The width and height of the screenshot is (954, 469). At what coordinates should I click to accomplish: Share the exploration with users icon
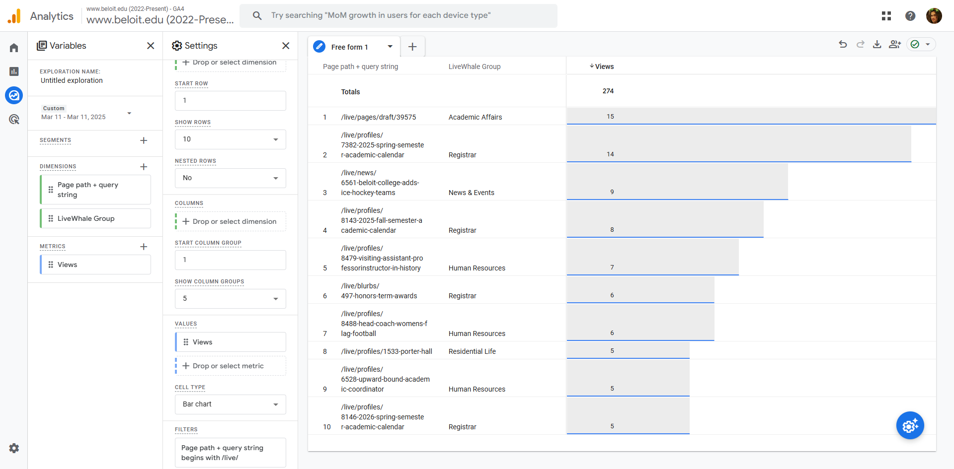(895, 44)
